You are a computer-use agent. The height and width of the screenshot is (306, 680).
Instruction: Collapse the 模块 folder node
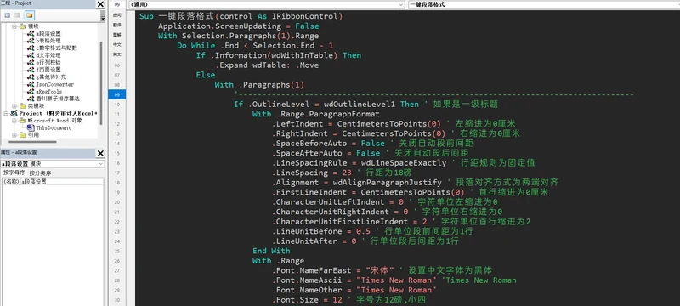click(14, 26)
